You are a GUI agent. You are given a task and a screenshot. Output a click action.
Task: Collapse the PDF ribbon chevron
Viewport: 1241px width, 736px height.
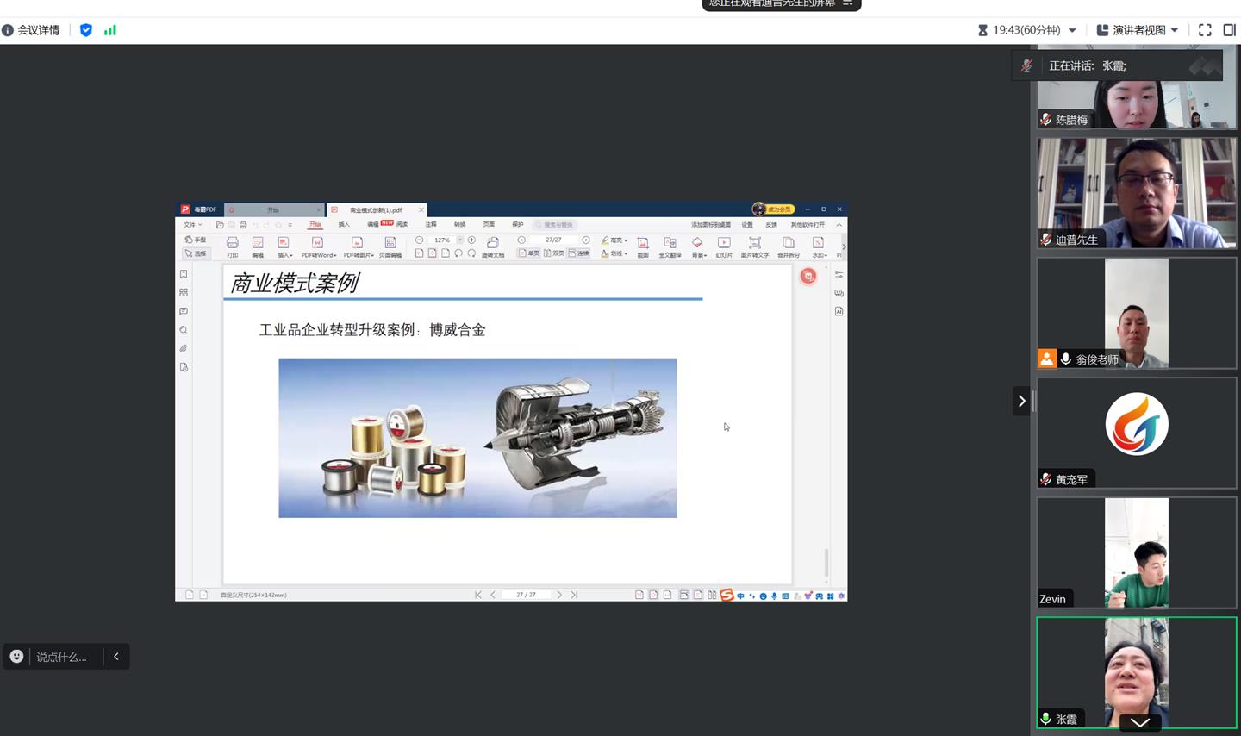point(839,225)
